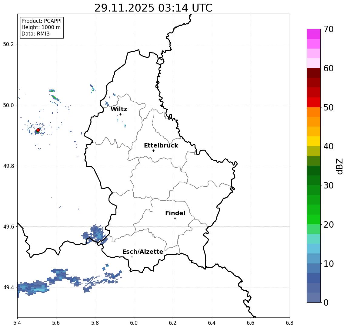
Task: Click the Wiltz station cross marker
Action: pyautogui.click(x=120, y=114)
